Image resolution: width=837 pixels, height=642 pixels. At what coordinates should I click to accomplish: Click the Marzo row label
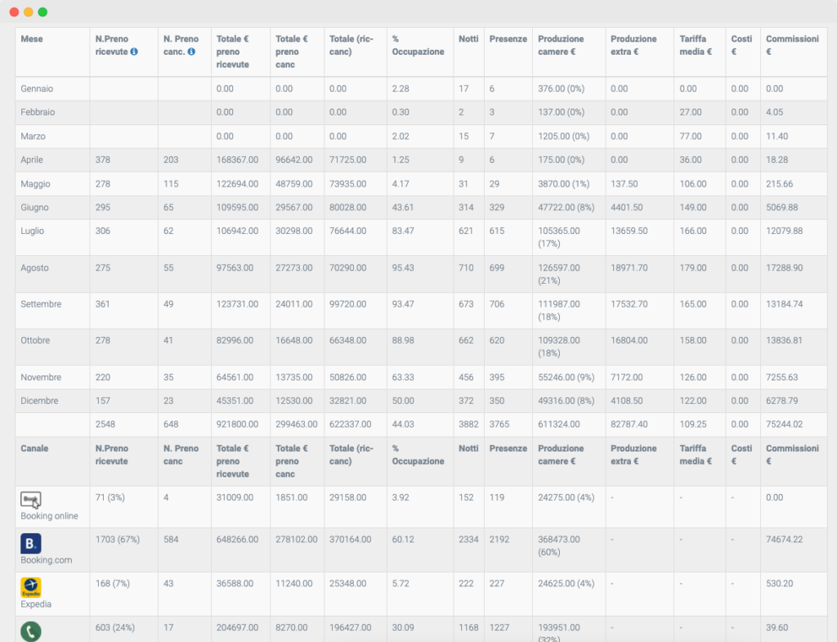33,137
